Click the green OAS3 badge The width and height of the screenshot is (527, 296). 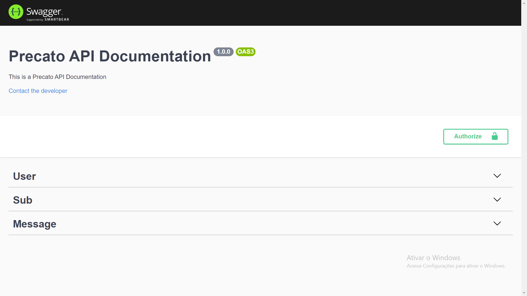point(245,52)
